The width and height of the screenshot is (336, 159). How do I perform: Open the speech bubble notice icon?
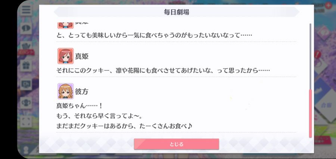[x=26, y=28]
